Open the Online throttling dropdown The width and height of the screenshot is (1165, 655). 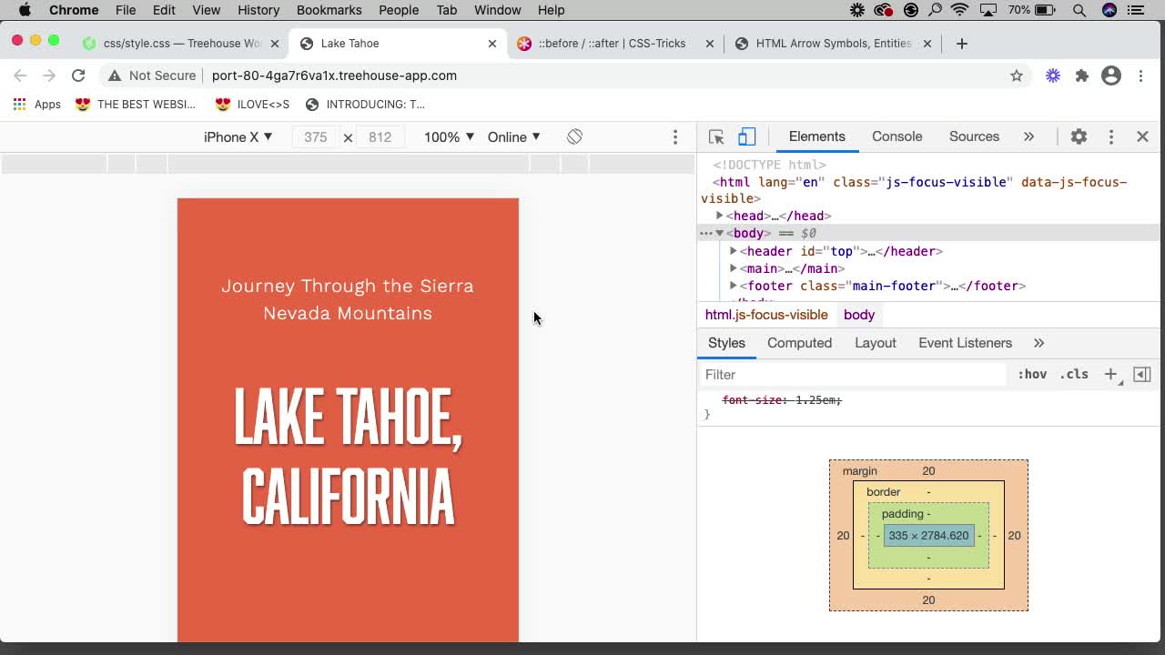512,136
